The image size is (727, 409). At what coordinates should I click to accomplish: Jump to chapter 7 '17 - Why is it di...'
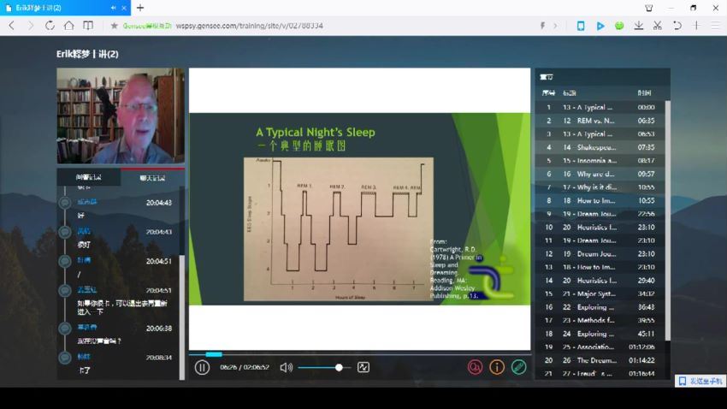[600, 187]
